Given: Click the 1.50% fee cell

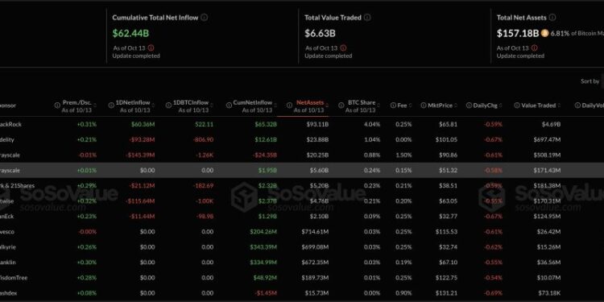Looking at the screenshot, I should tap(403, 155).
